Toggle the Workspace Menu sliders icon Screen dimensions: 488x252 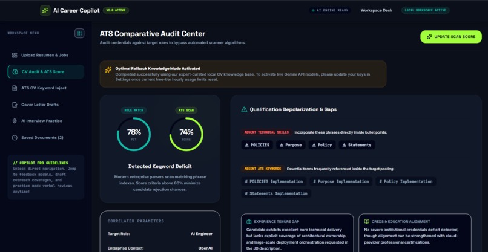point(79,33)
